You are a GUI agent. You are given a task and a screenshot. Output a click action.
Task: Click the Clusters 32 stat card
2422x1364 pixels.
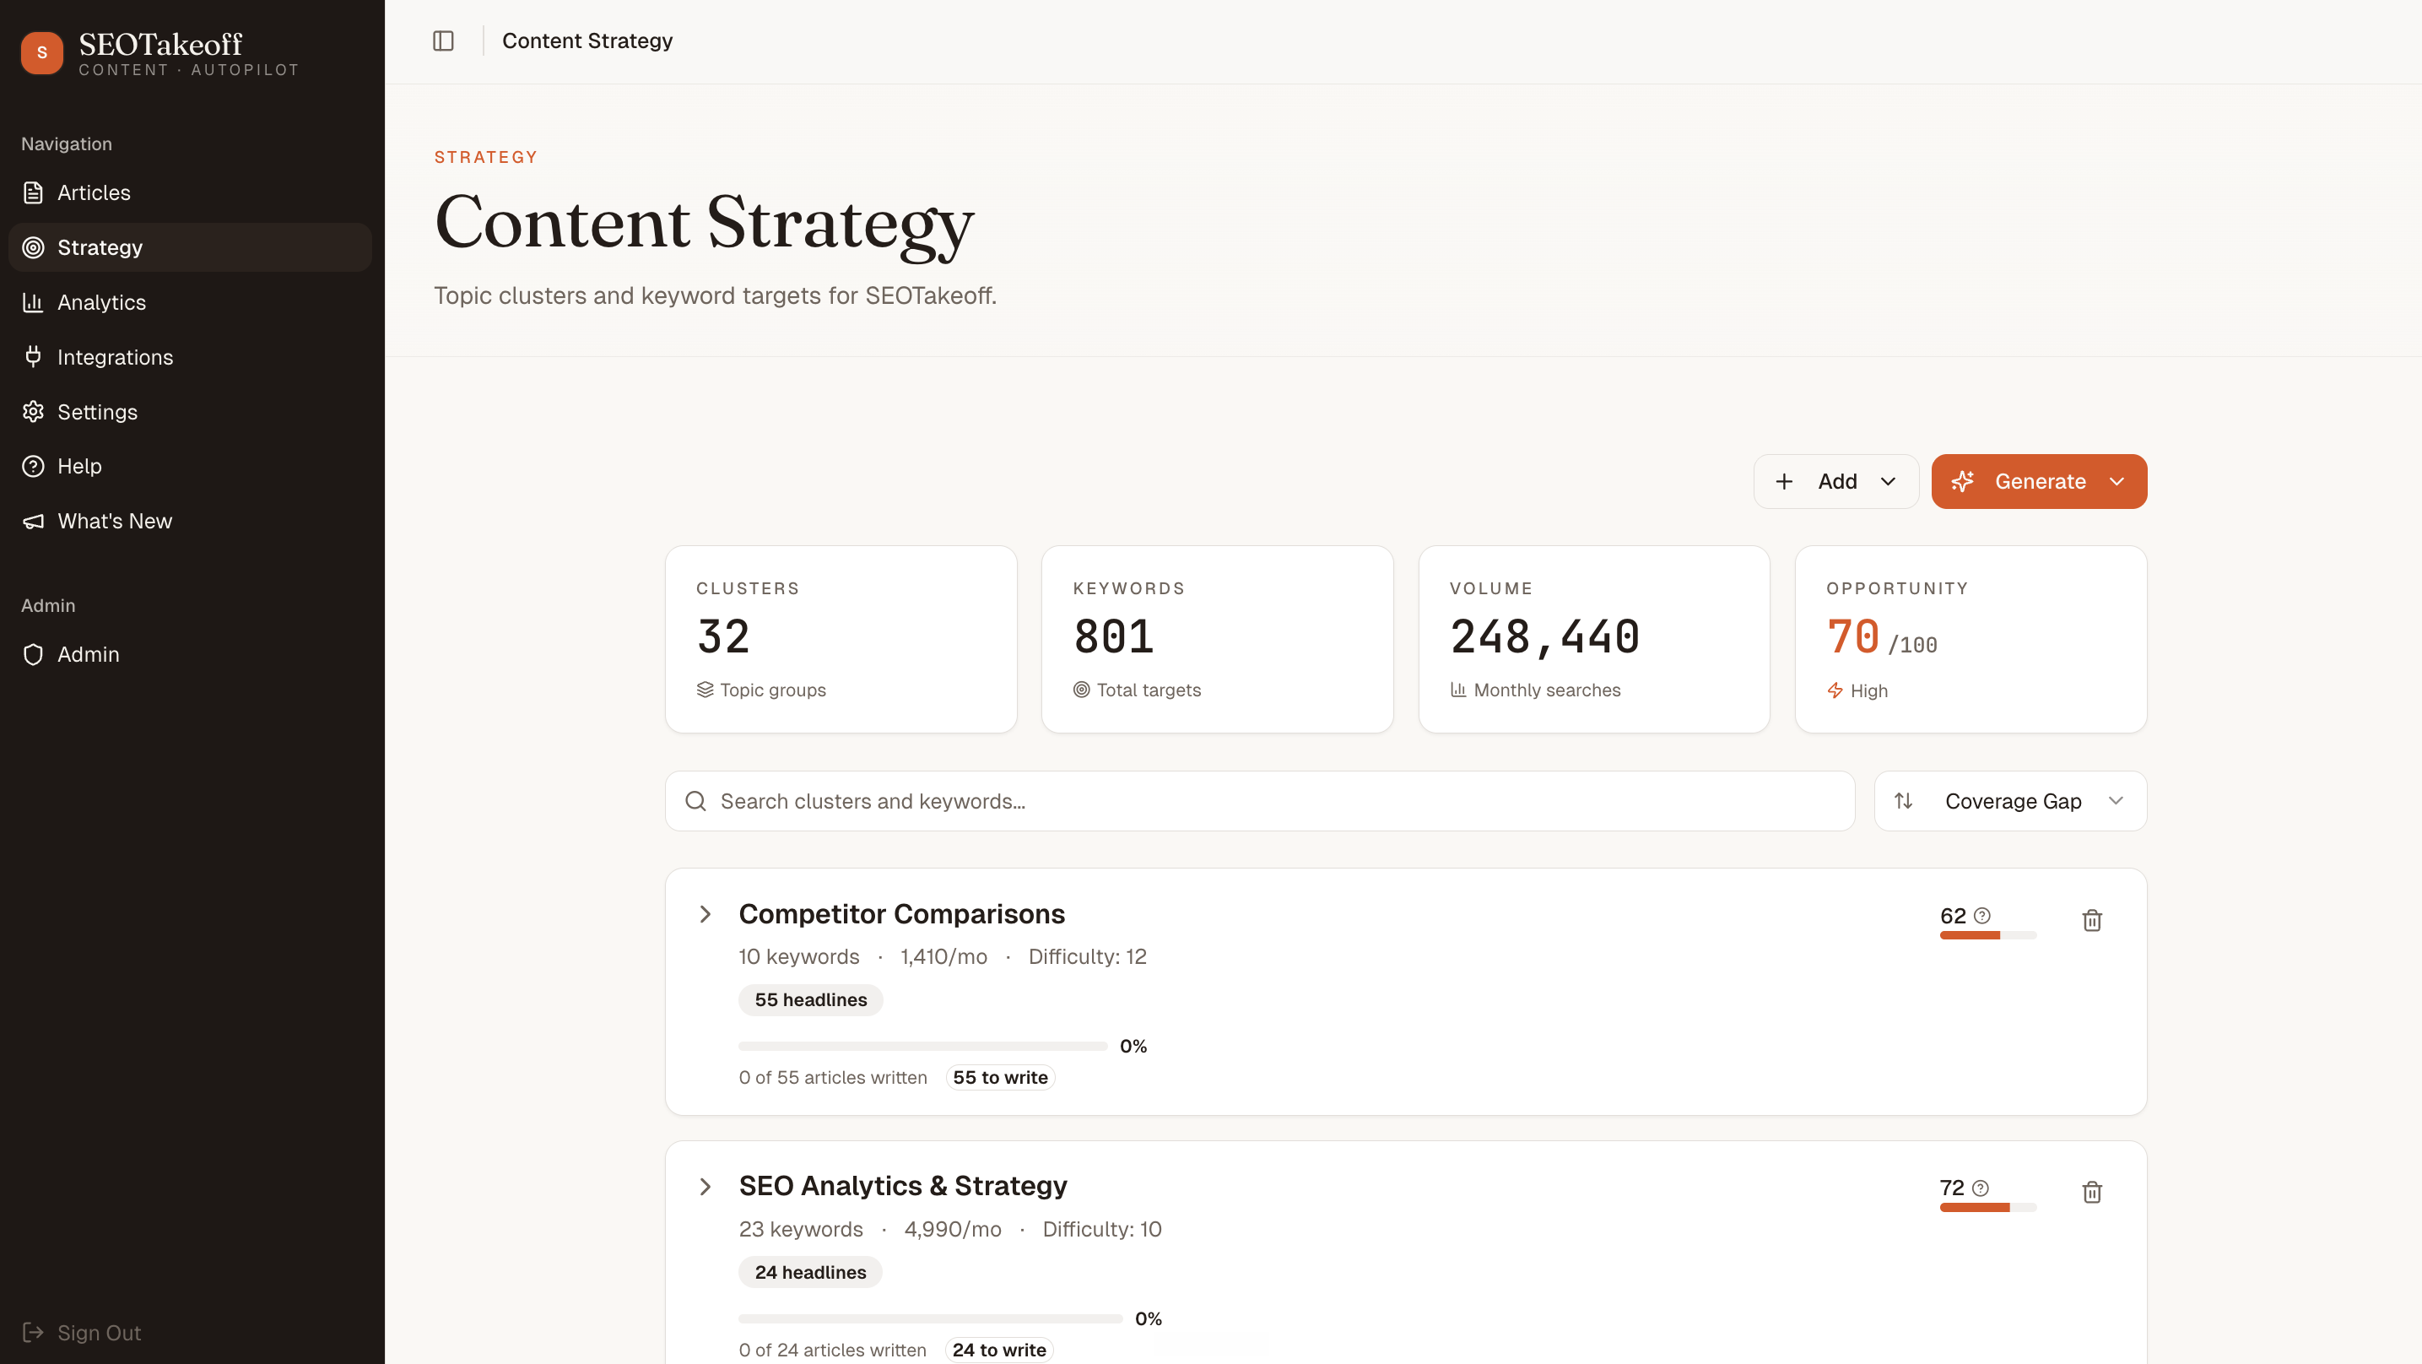click(x=841, y=640)
